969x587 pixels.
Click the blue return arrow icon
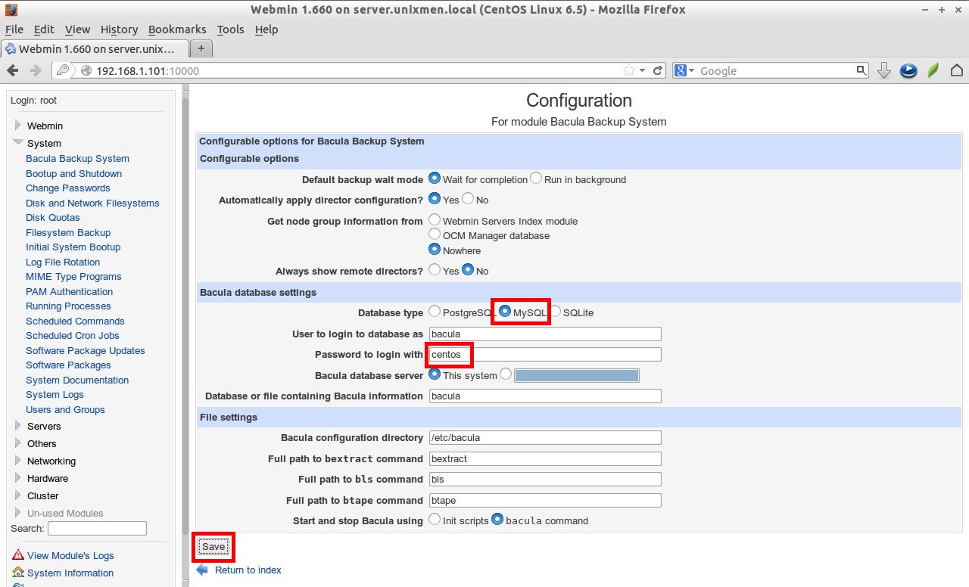click(202, 570)
